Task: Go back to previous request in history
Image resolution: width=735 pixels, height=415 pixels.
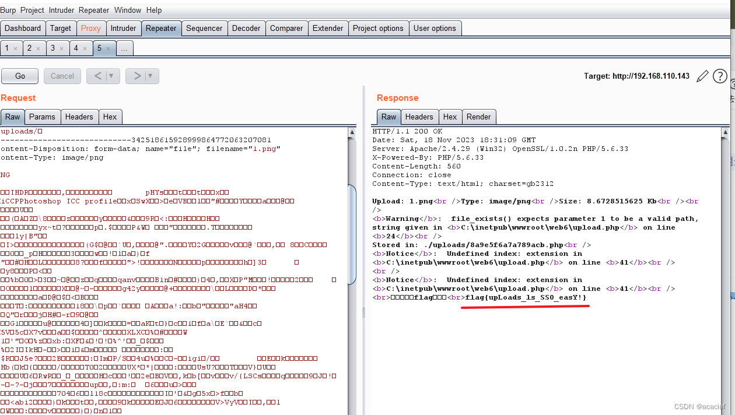Action: click(x=97, y=76)
